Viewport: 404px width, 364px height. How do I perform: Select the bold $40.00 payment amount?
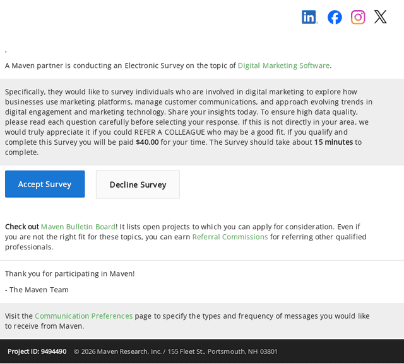pyautogui.click(x=147, y=142)
